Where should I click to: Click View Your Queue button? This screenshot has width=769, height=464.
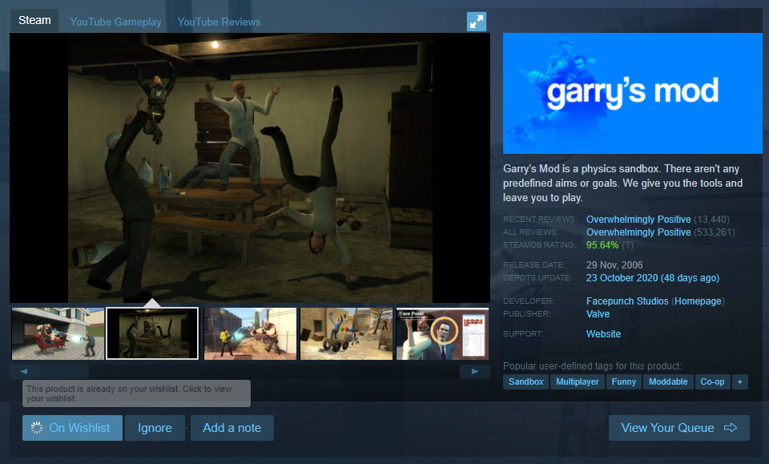(678, 428)
